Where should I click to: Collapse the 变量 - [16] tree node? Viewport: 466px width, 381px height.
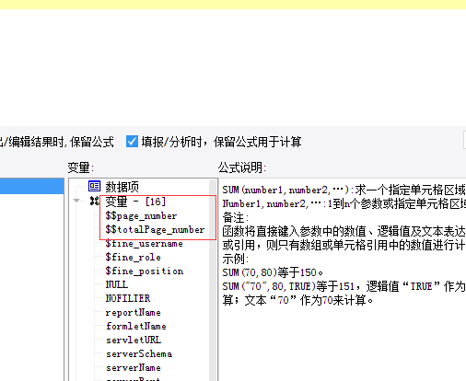[x=76, y=201]
